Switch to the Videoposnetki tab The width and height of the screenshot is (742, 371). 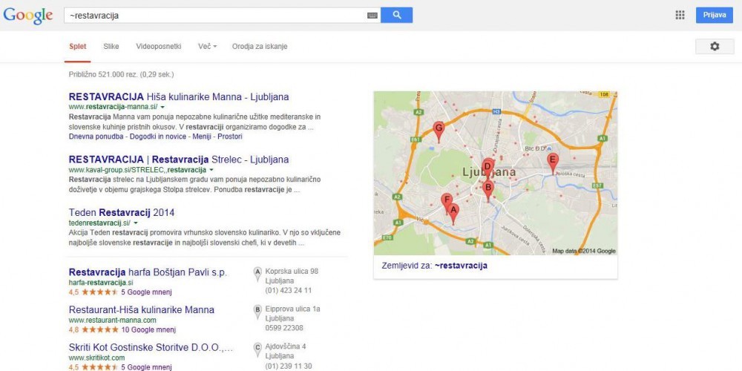pyautogui.click(x=159, y=46)
